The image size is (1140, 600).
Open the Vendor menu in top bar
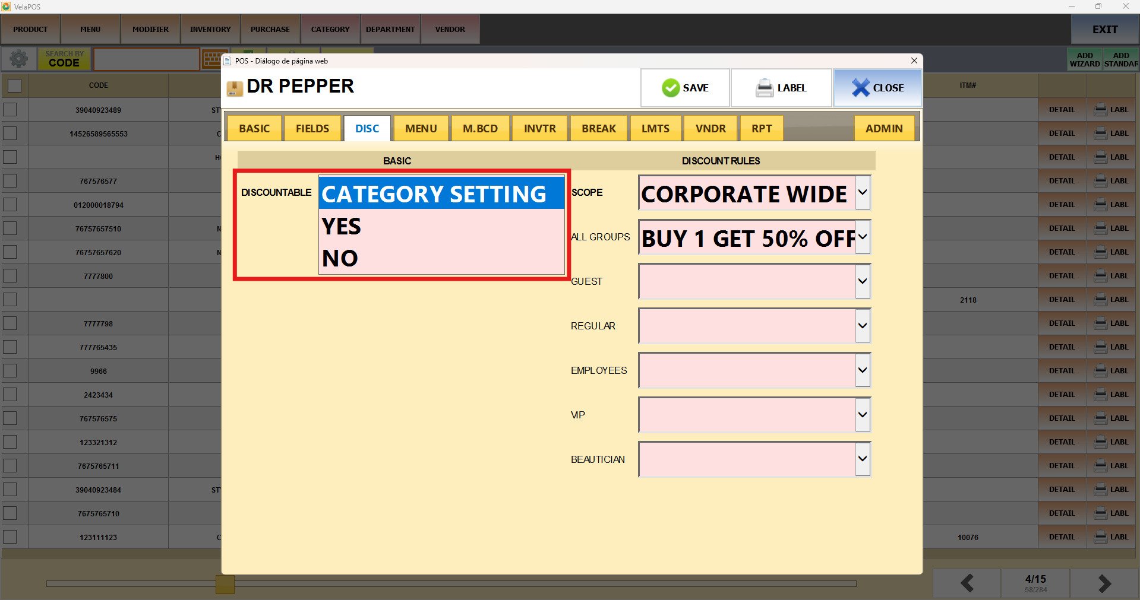(x=450, y=29)
